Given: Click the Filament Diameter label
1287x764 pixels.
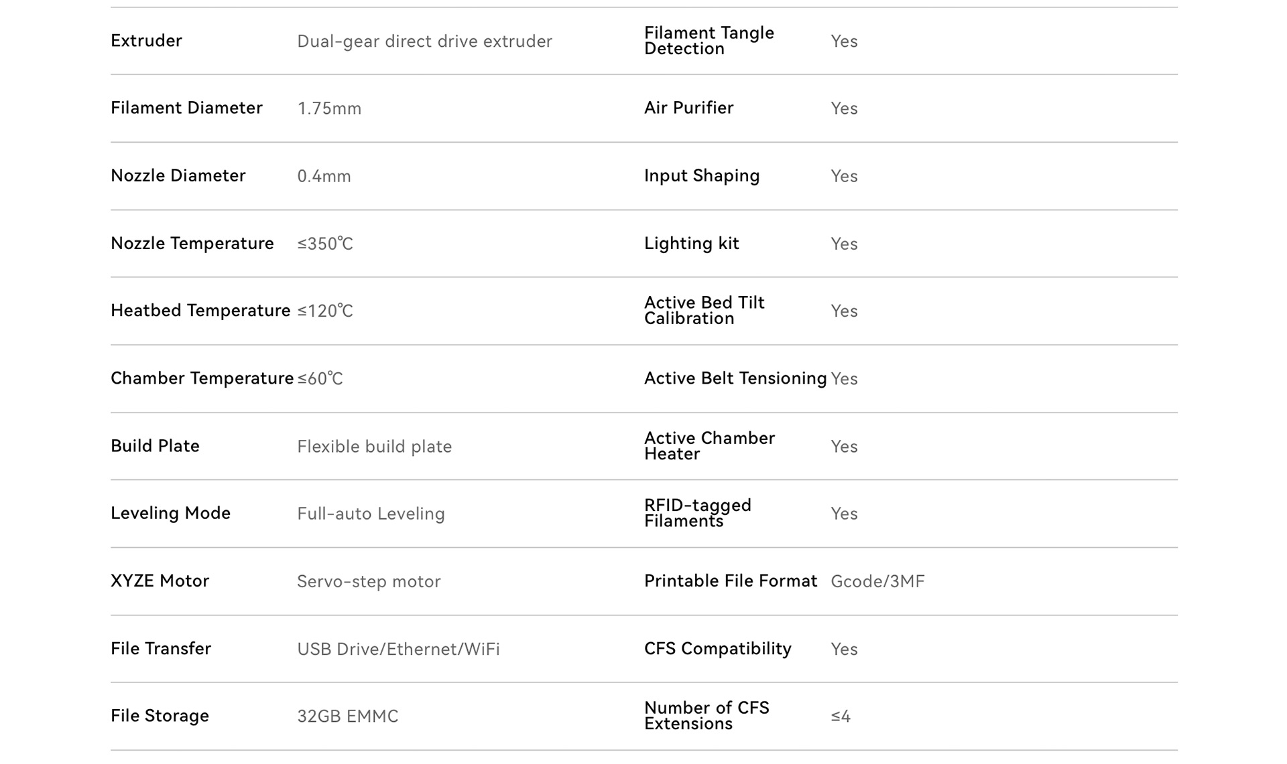Looking at the screenshot, I should (186, 108).
